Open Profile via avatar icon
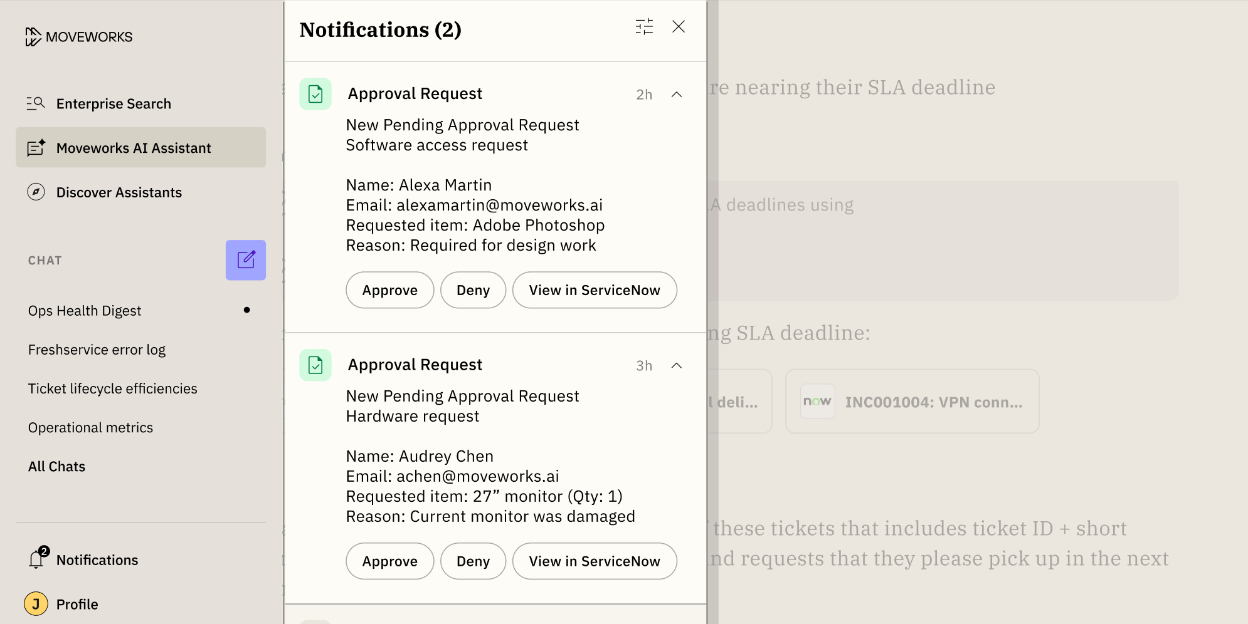 coord(36,603)
